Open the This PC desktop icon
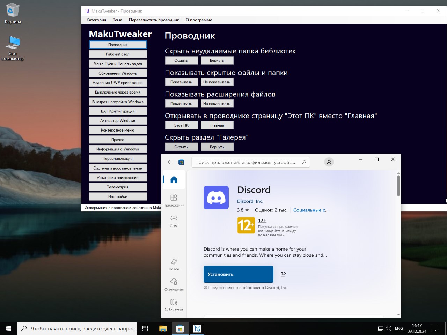 click(x=13, y=48)
